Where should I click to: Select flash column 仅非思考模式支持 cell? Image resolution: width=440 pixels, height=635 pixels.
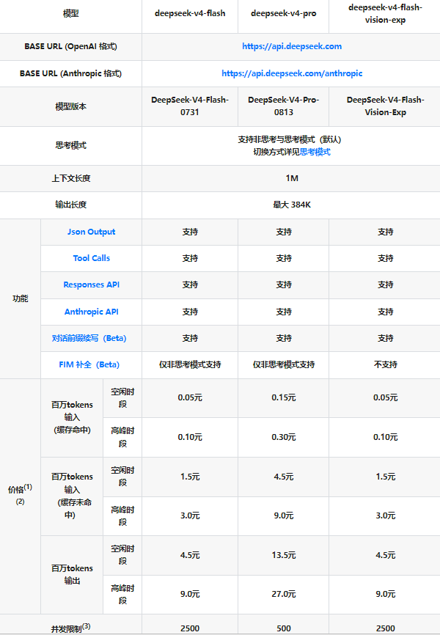pos(190,364)
